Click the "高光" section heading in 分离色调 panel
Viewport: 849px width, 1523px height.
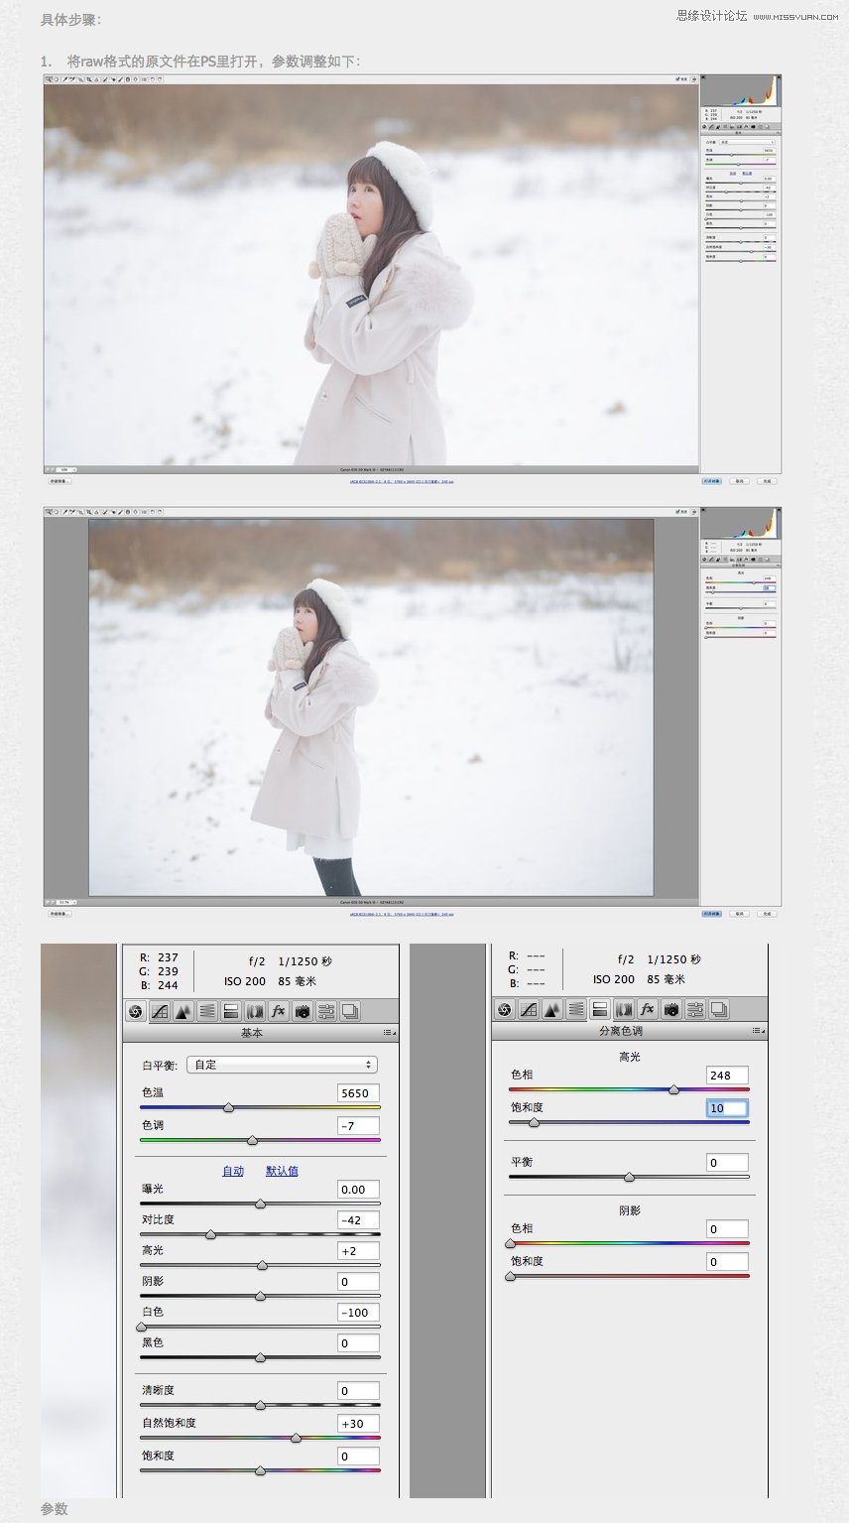pyautogui.click(x=629, y=1057)
